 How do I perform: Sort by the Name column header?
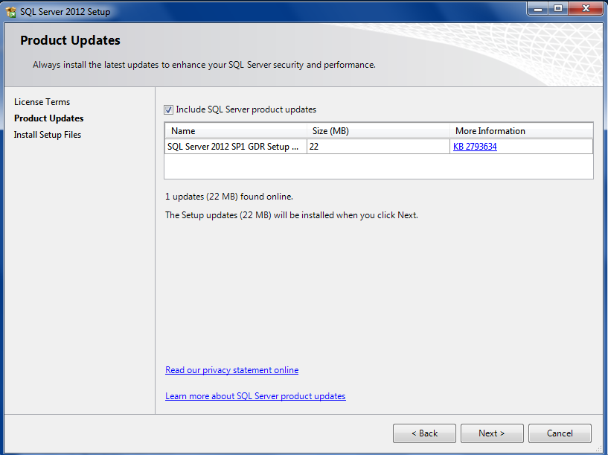236,131
